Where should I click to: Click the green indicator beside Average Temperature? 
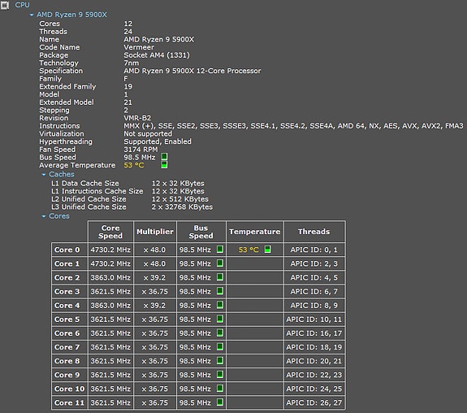[x=164, y=164]
